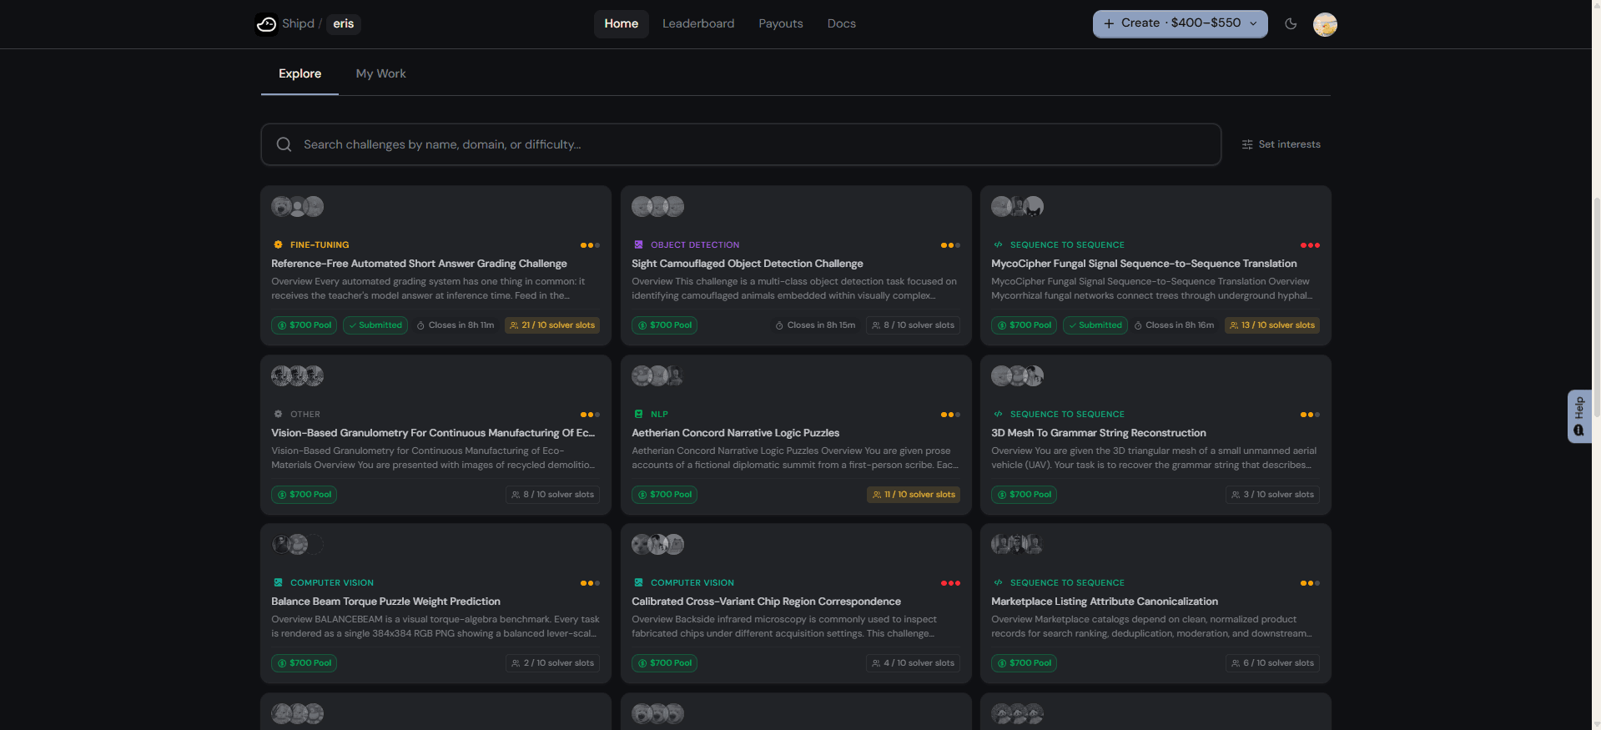Image resolution: width=1601 pixels, height=730 pixels.
Task: Click the Object Detection category icon
Action: pyautogui.click(x=638, y=244)
